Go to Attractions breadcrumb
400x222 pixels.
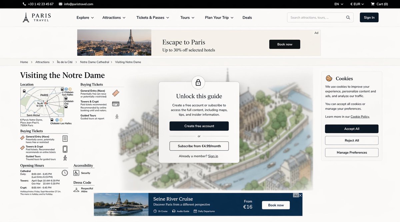point(42,62)
